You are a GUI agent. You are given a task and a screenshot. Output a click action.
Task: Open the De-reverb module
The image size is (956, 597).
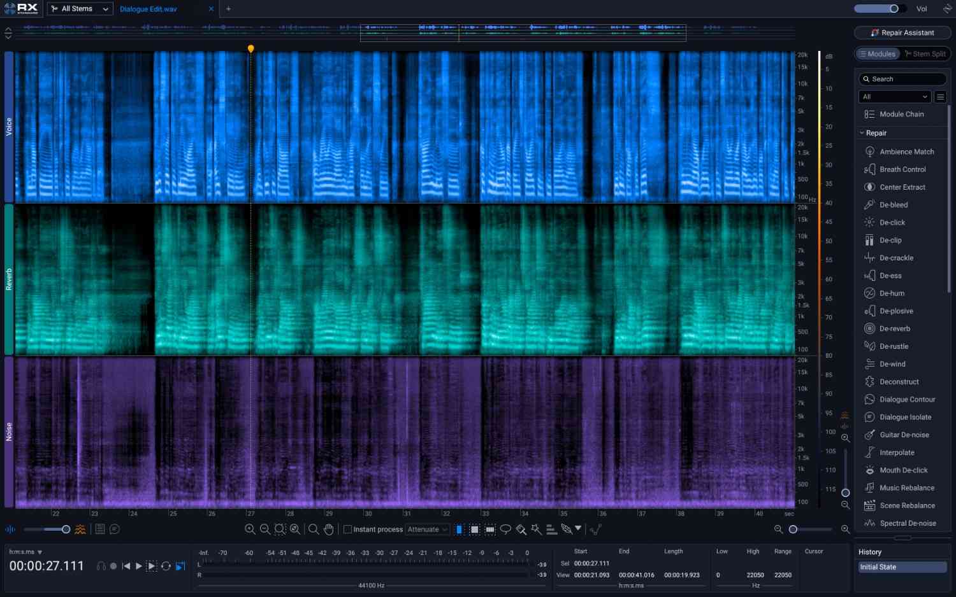894,328
